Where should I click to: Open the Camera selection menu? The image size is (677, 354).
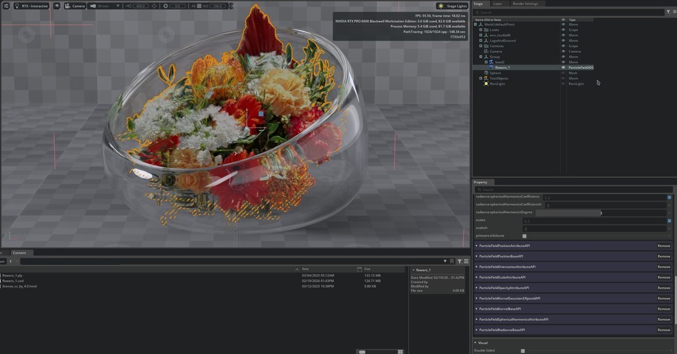[75, 6]
